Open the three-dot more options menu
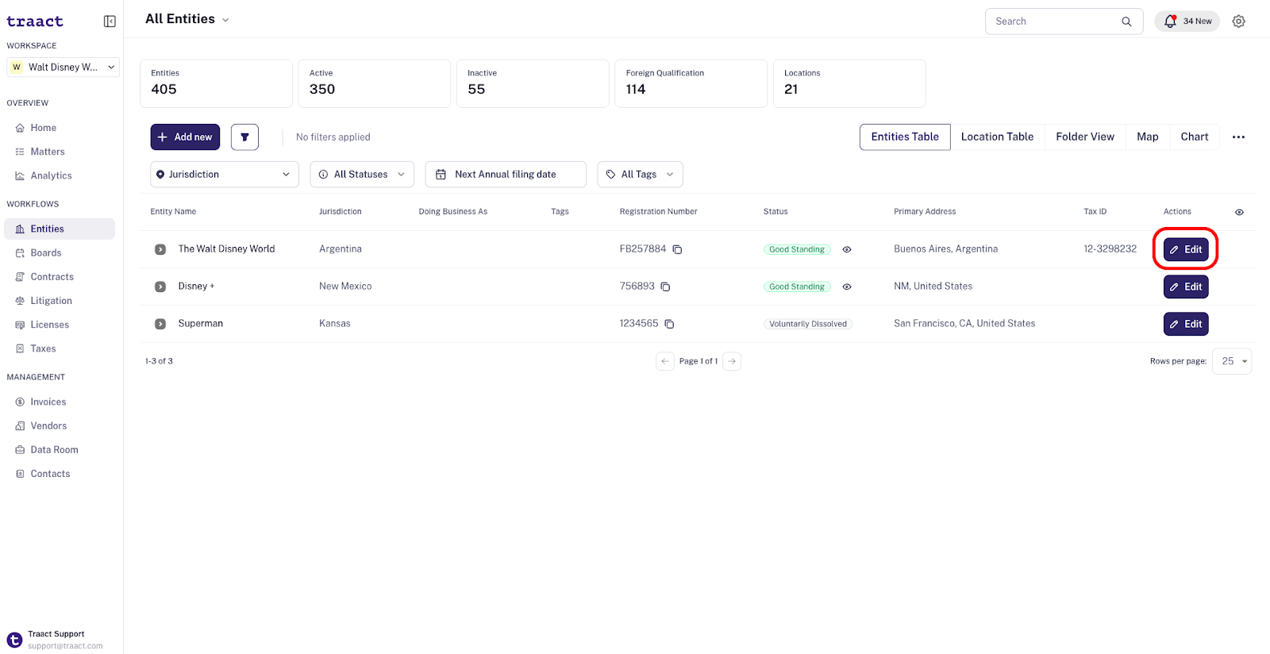Viewport: 1270px width, 654px height. pos(1238,137)
